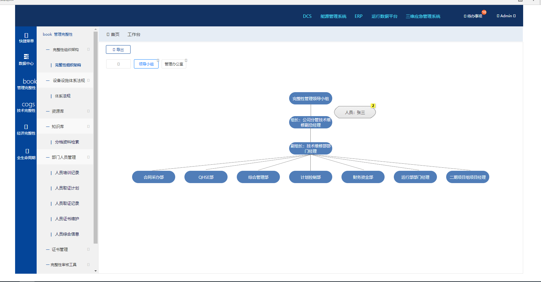The width and height of the screenshot is (541, 282).
Task: Click the book 管理完整性 menu header
Action: [58, 34]
